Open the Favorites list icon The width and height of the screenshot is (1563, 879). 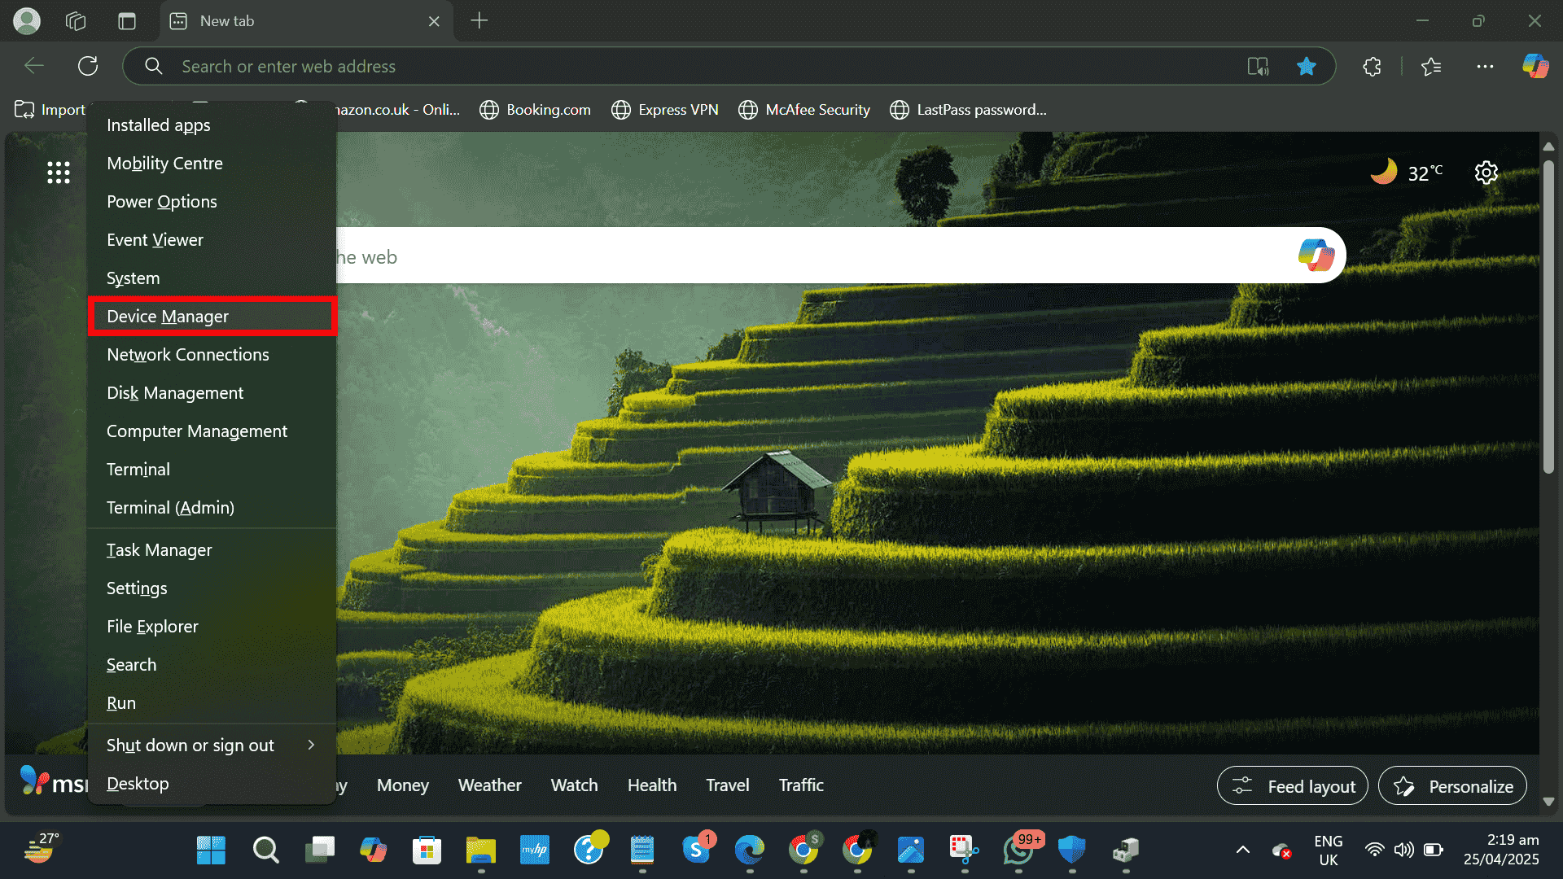1432,66
